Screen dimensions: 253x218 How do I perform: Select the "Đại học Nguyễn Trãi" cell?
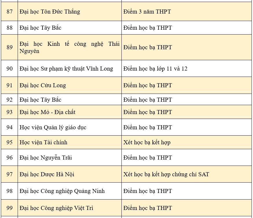pyautogui.click(x=46, y=158)
